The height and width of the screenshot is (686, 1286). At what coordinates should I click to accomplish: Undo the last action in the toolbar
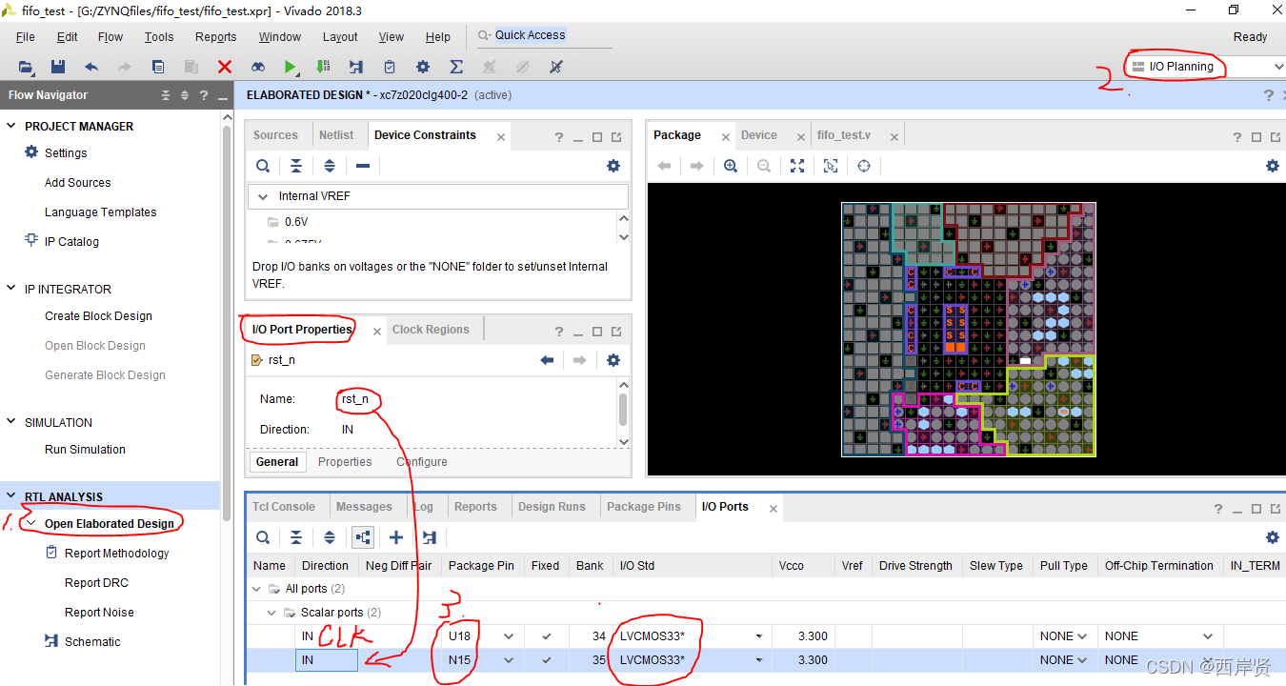pyautogui.click(x=91, y=67)
